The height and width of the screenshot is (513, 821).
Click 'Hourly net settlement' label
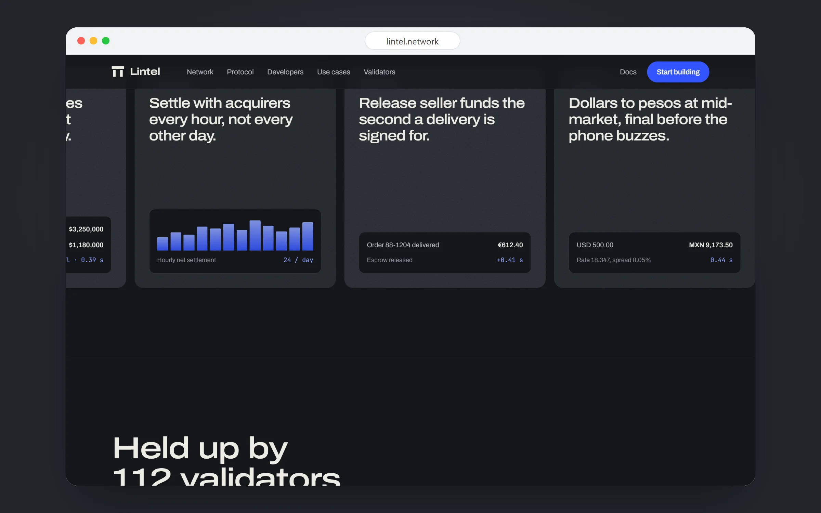click(186, 260)
